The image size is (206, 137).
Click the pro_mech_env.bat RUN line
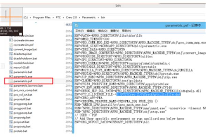click(112, 105)
